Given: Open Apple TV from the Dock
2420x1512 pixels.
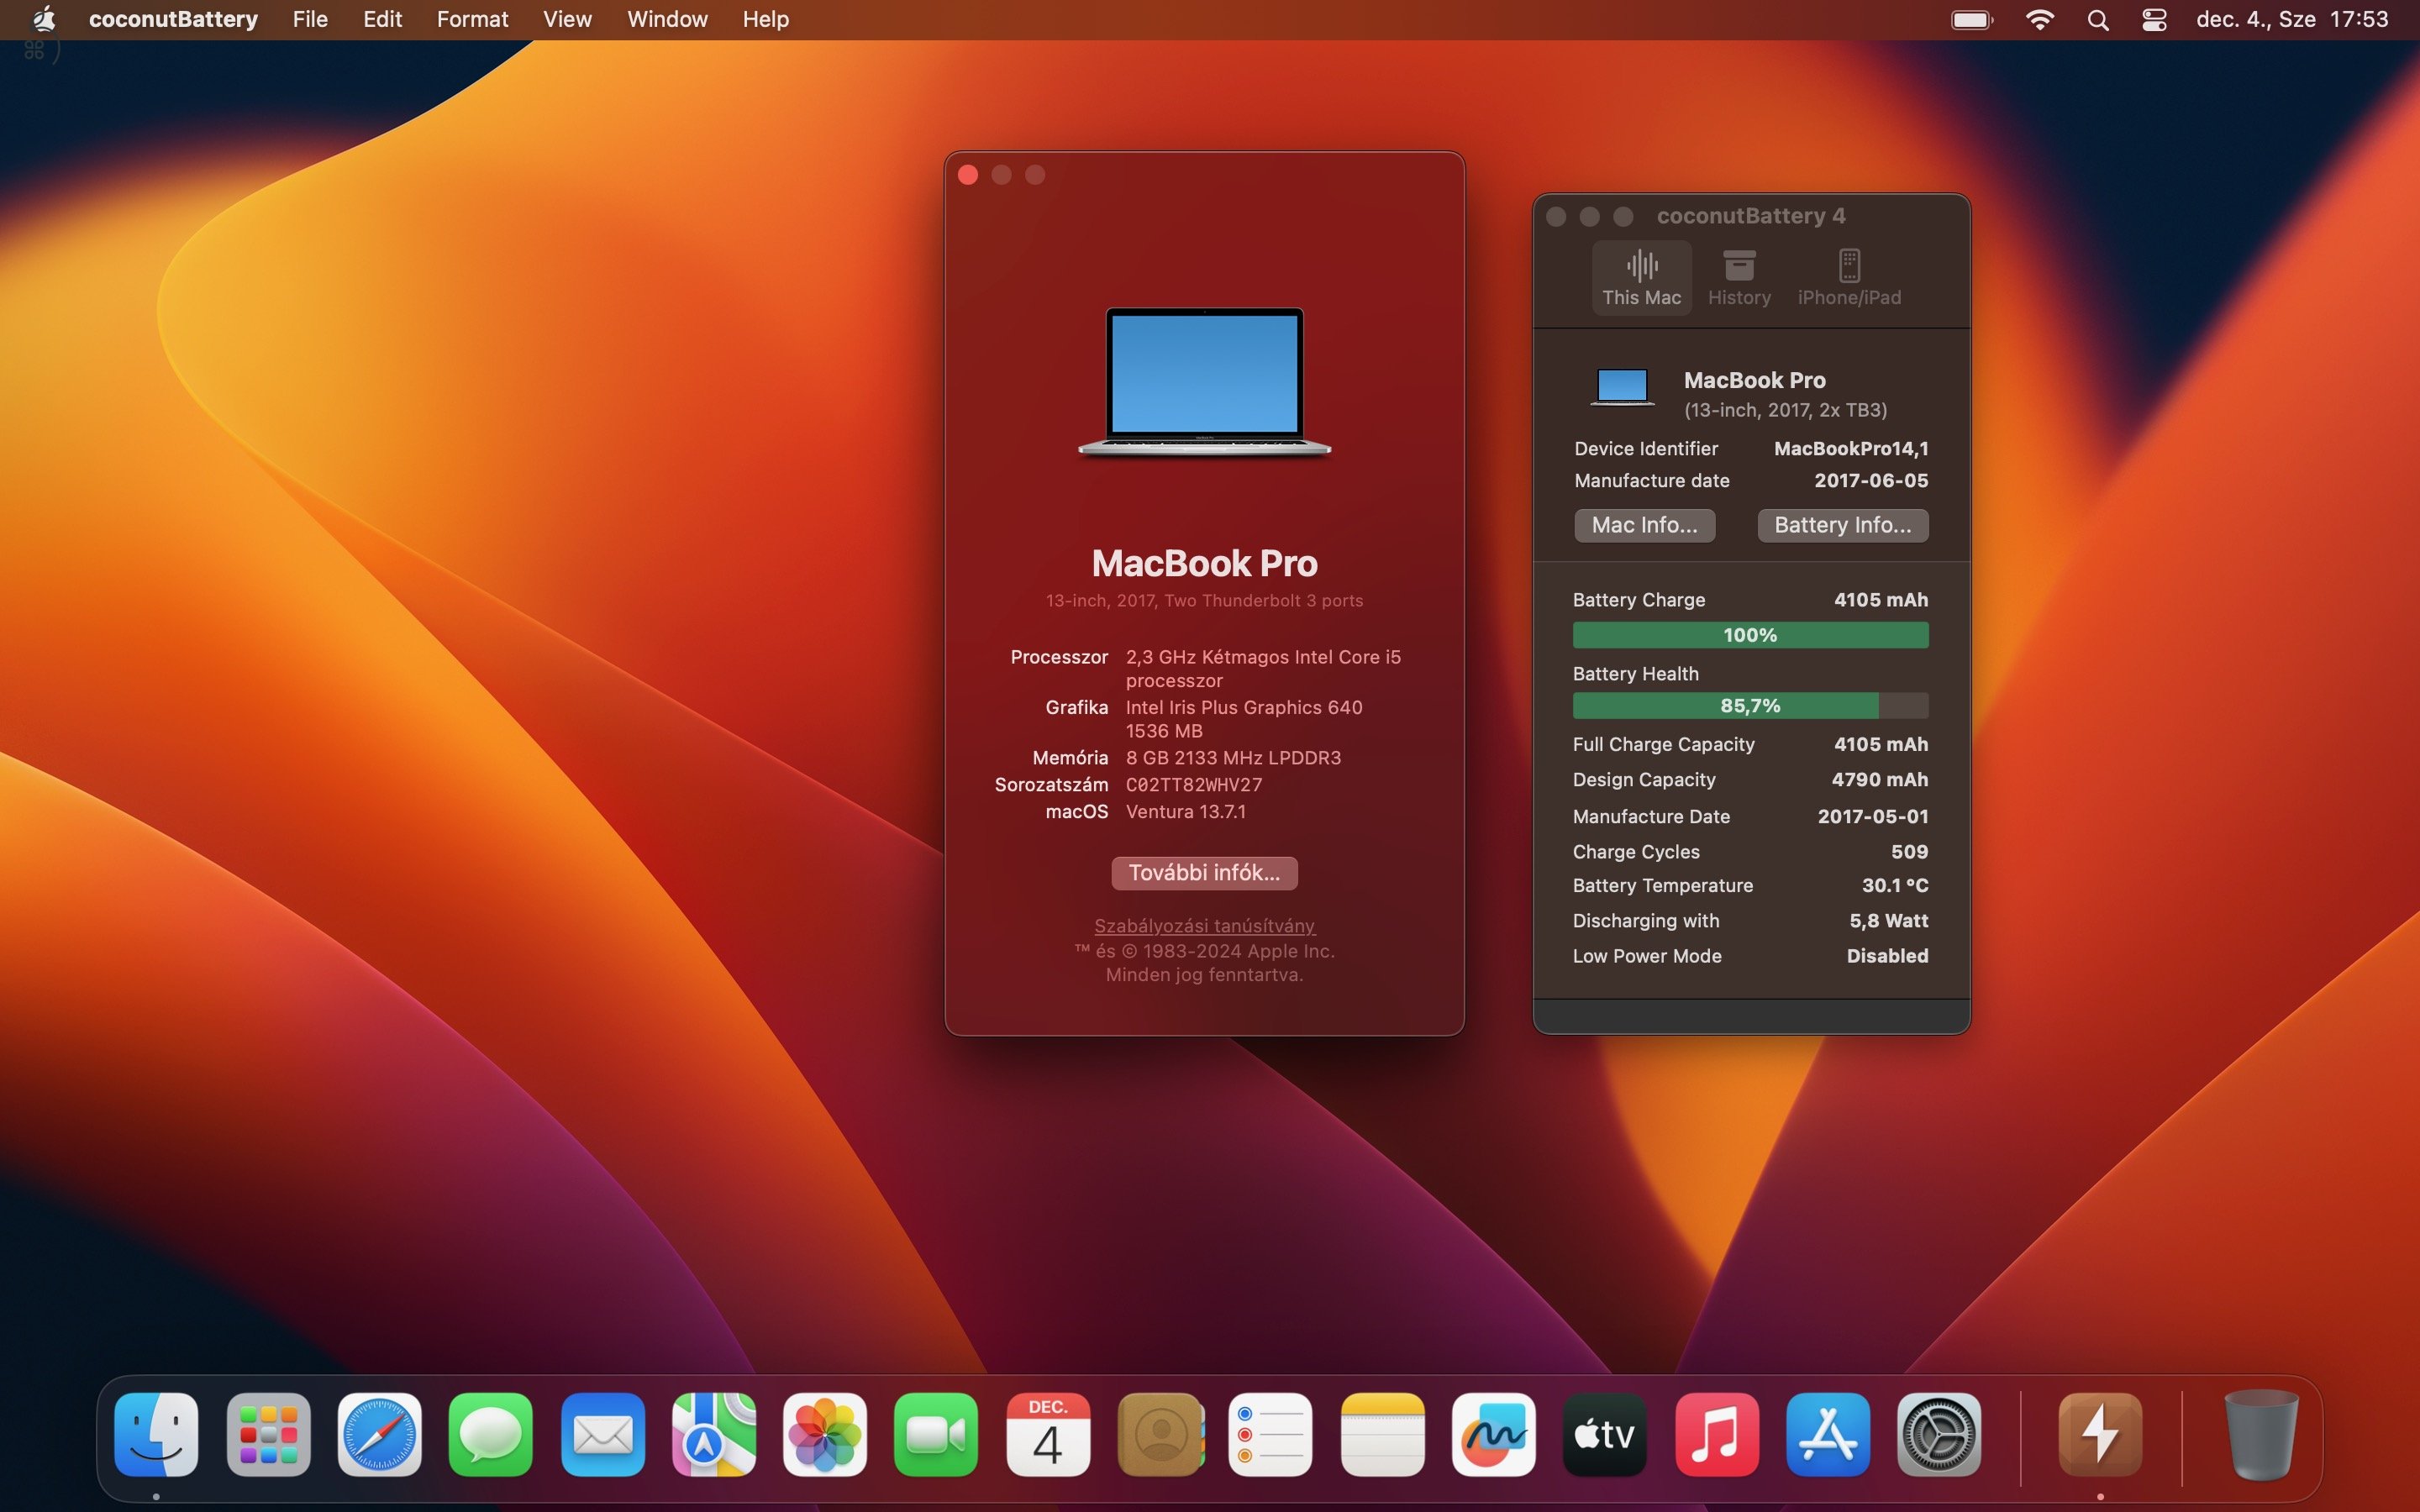Looking at the screenshot, I should point(1605,1434).
